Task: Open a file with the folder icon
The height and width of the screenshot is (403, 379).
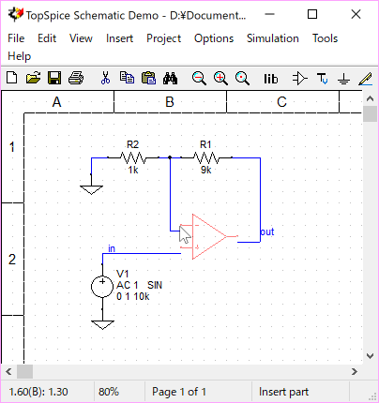Action: pos(33,78)
